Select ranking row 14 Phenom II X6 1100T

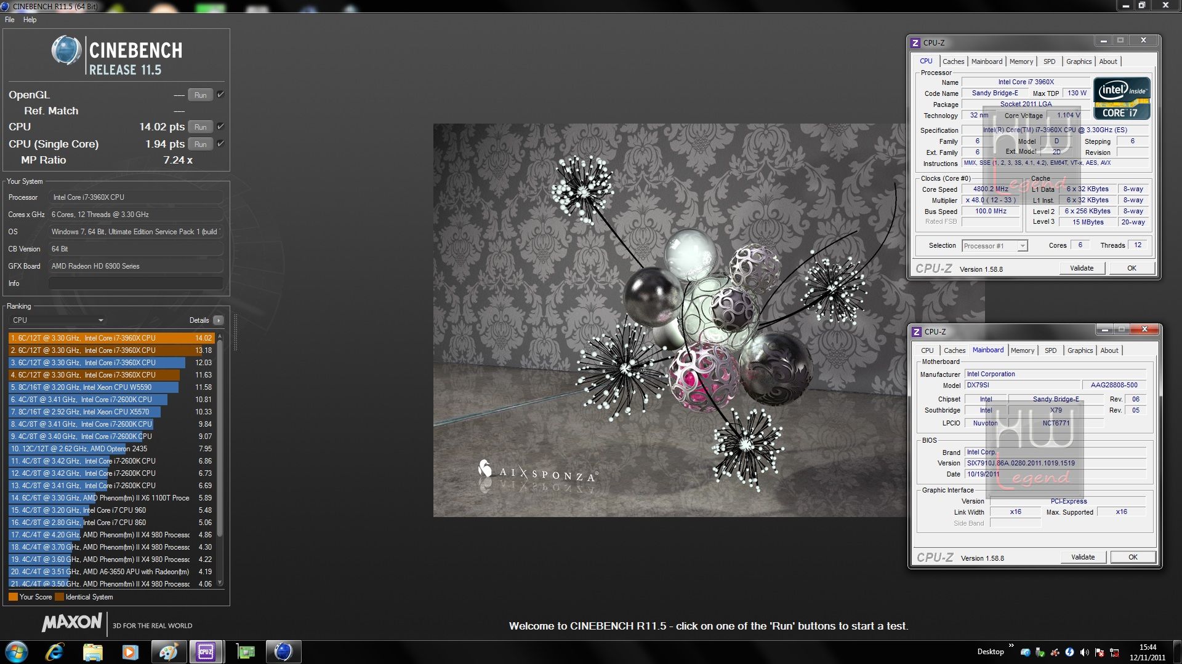(111, 498)
